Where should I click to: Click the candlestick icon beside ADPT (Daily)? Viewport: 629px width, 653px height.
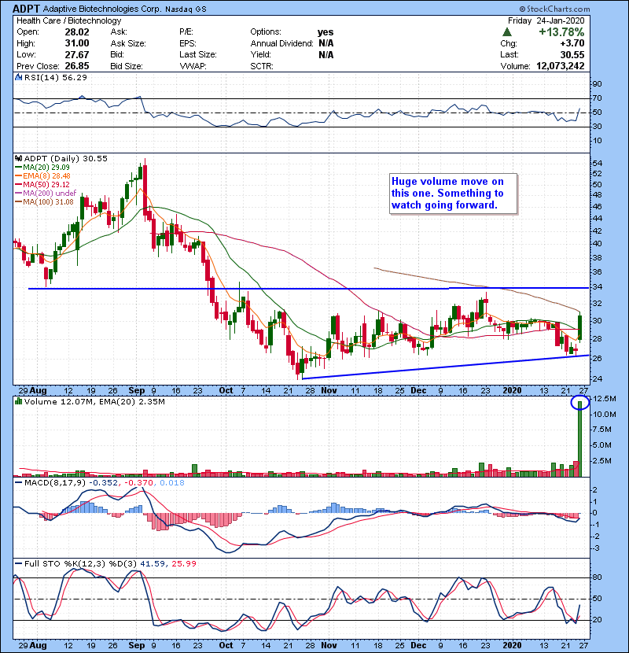18,158
